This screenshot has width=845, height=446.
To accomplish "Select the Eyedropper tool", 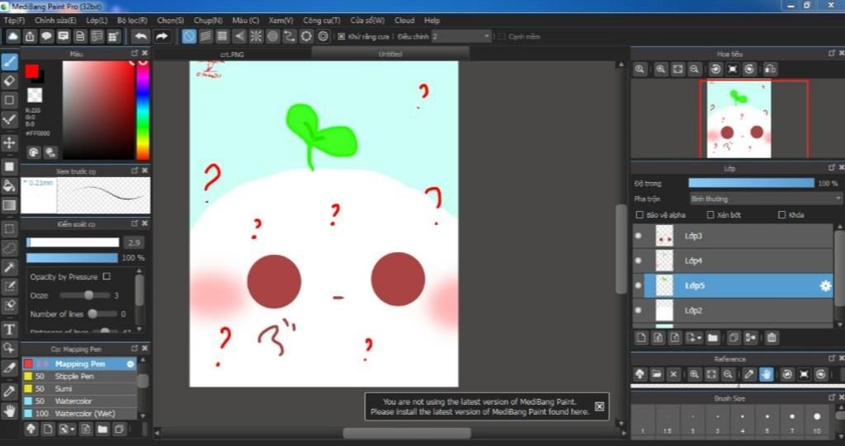I will pos(9,392).
